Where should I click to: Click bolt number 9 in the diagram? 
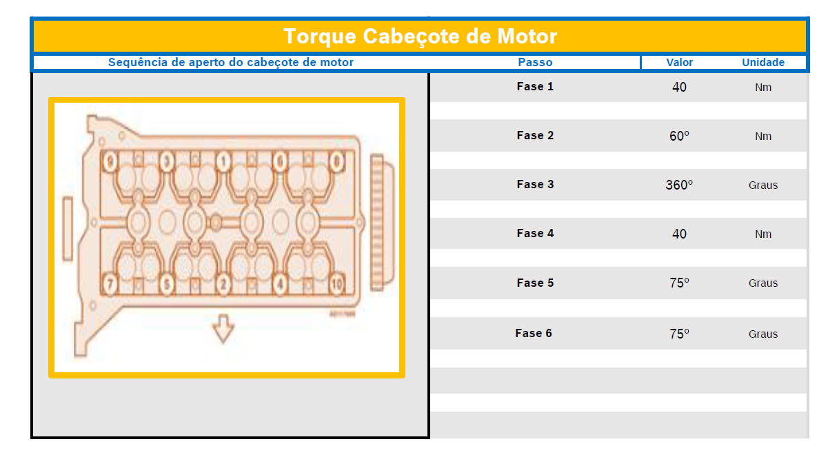(110, 162)
